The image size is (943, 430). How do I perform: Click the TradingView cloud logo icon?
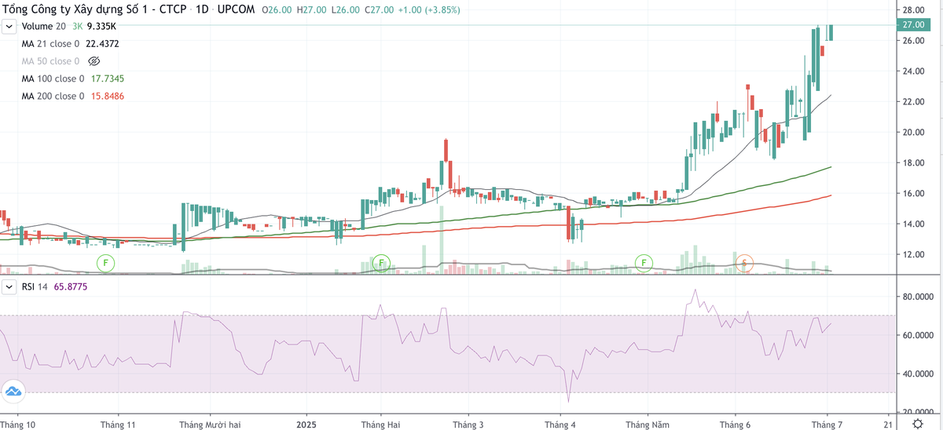(13, 390)
